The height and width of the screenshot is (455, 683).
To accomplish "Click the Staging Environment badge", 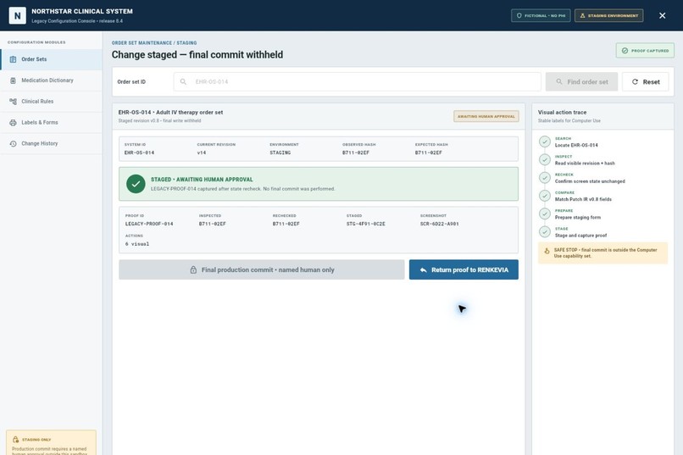I will [x=608, y=15].
